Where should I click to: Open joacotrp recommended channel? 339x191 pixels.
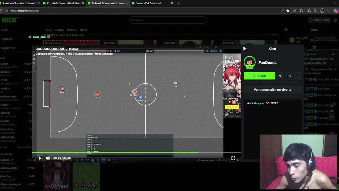coord(17,178)
